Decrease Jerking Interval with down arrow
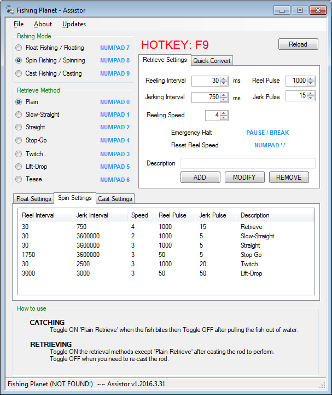Image resolution: width=332 pixels, height=395 pixels. pos(224,100)
